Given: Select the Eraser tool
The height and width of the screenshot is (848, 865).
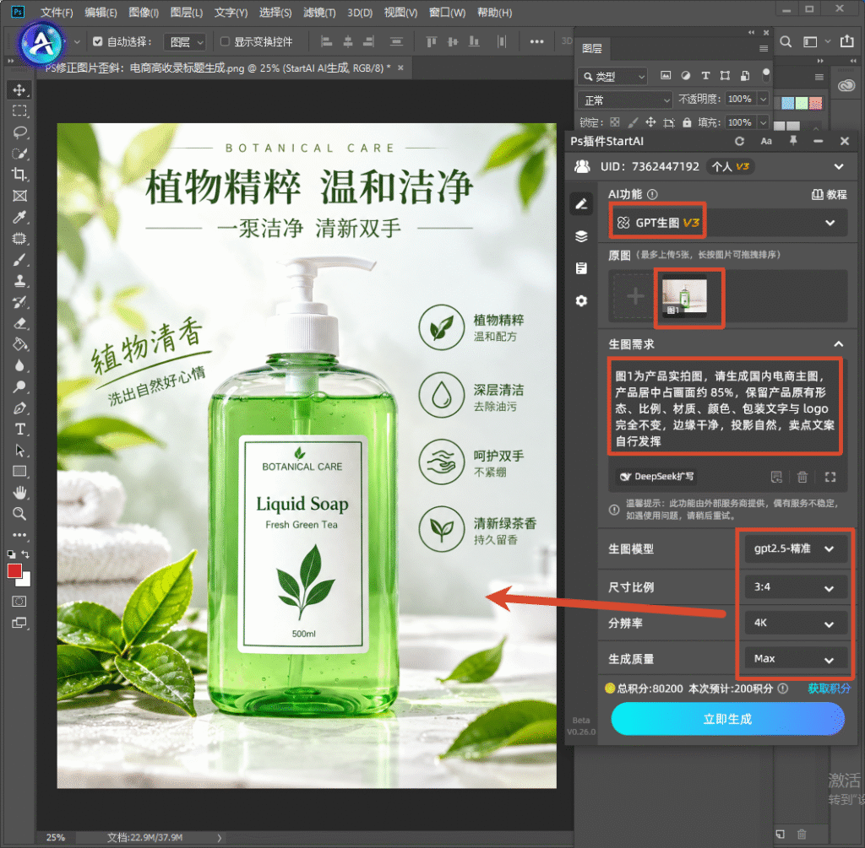Looking at the screenshot, I should pos(19,323).
